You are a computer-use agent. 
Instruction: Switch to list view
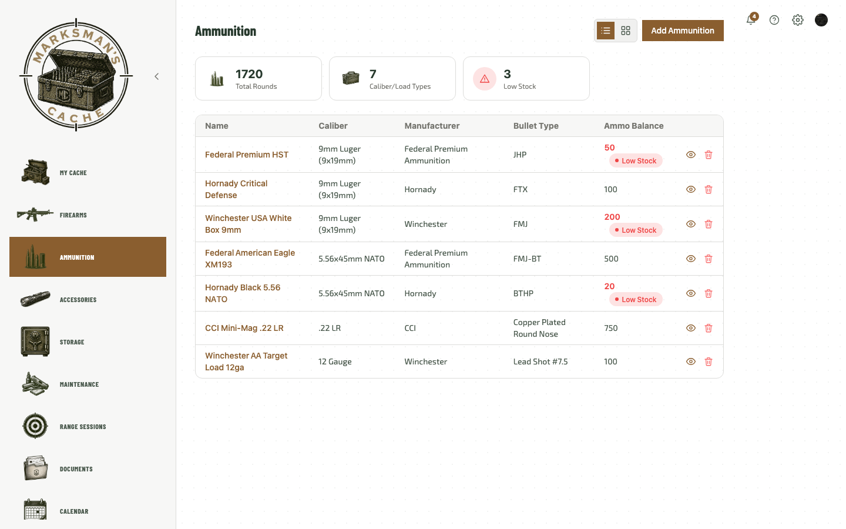606,31
